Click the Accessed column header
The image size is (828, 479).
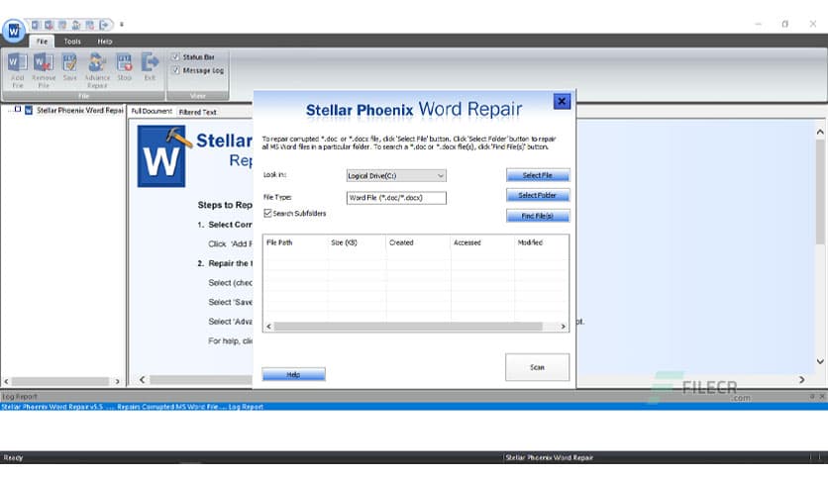(482, 242)
